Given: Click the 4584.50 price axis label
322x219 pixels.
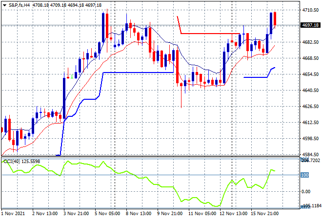Looking at the screenshot, I should (x=310, y=154).
